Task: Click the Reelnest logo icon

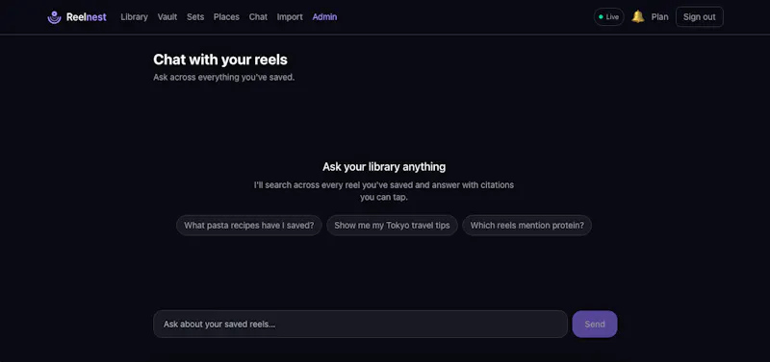Action: click(54, 17)
